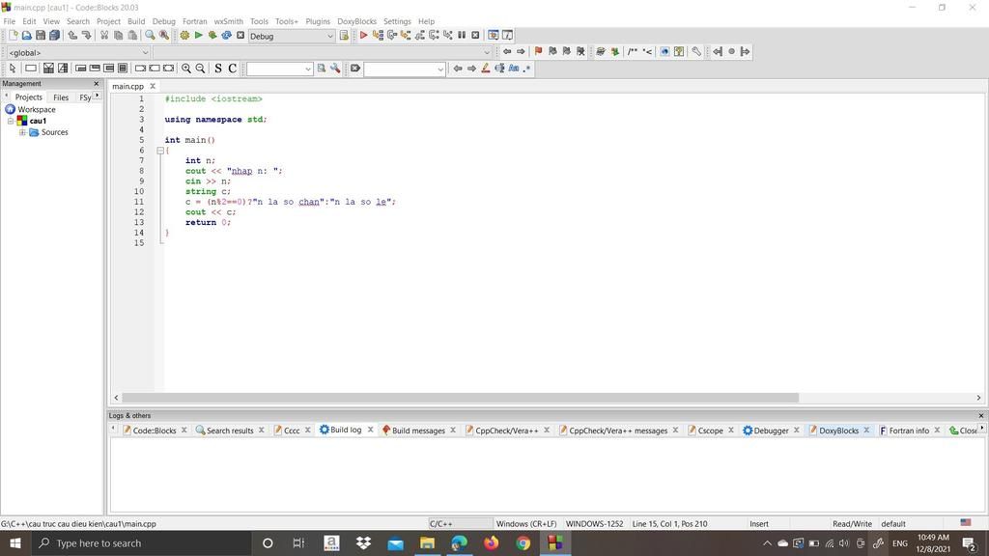Save all files icon
Screen dimensions: 989x556
55,36
